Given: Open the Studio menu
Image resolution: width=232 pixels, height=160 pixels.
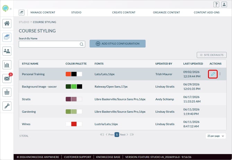Looking at the screenshot, I should (76, 12).
